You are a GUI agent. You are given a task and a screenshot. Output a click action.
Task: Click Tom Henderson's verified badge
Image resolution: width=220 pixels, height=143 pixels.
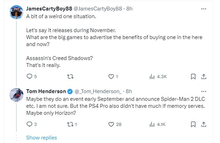click(70, 91)
